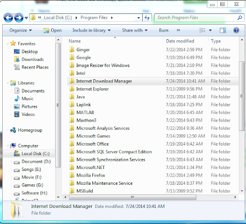Show the preview pane icon
The width and height of the screenshot is (246, 224).
click(x=223, y=30)
